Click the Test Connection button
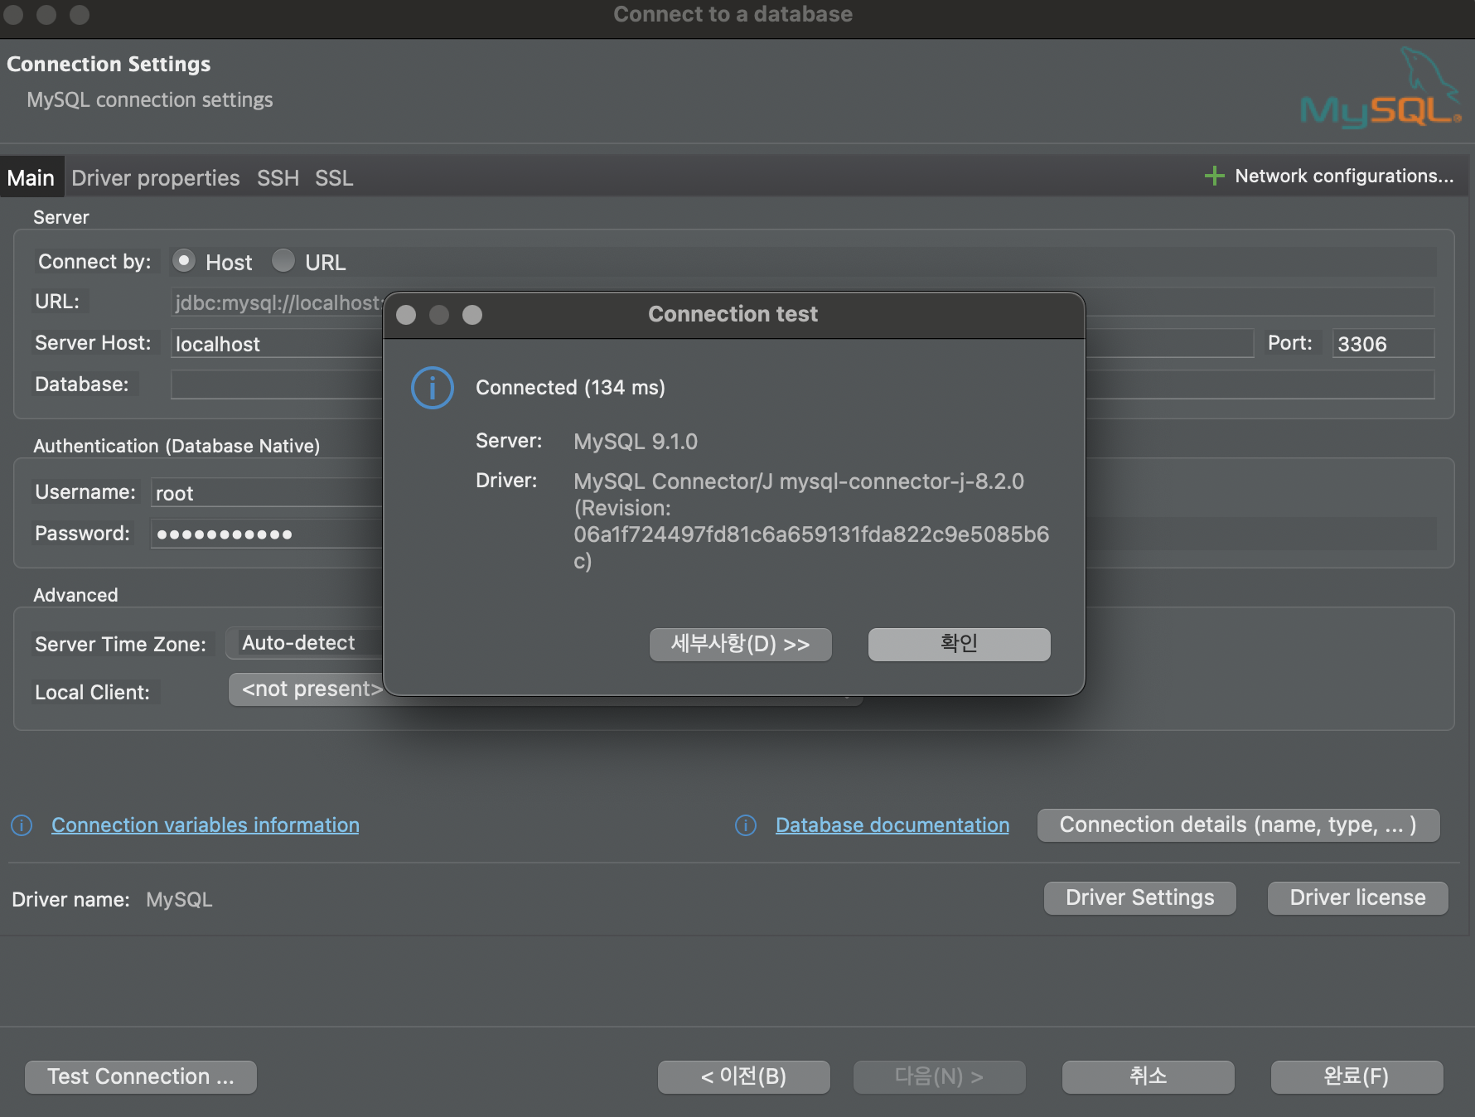The image size is (1475, 1117). tap(141, 1076)
